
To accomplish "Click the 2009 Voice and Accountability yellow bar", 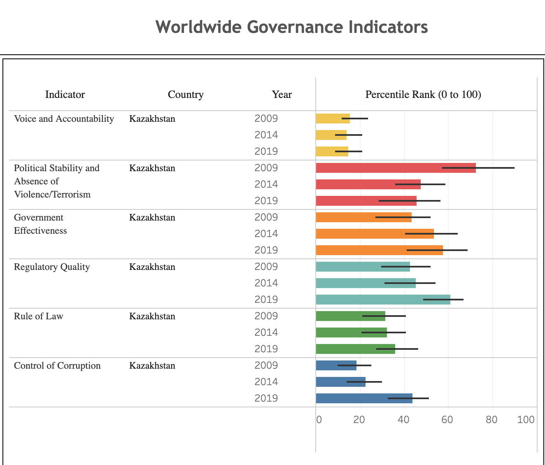I will click(x=333, y=119).
